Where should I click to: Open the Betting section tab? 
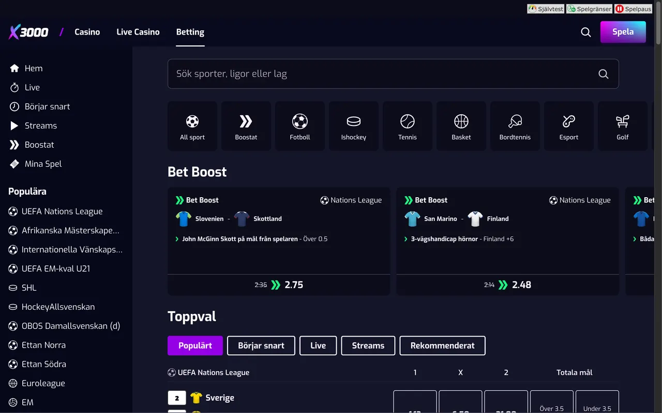(190, 32)
